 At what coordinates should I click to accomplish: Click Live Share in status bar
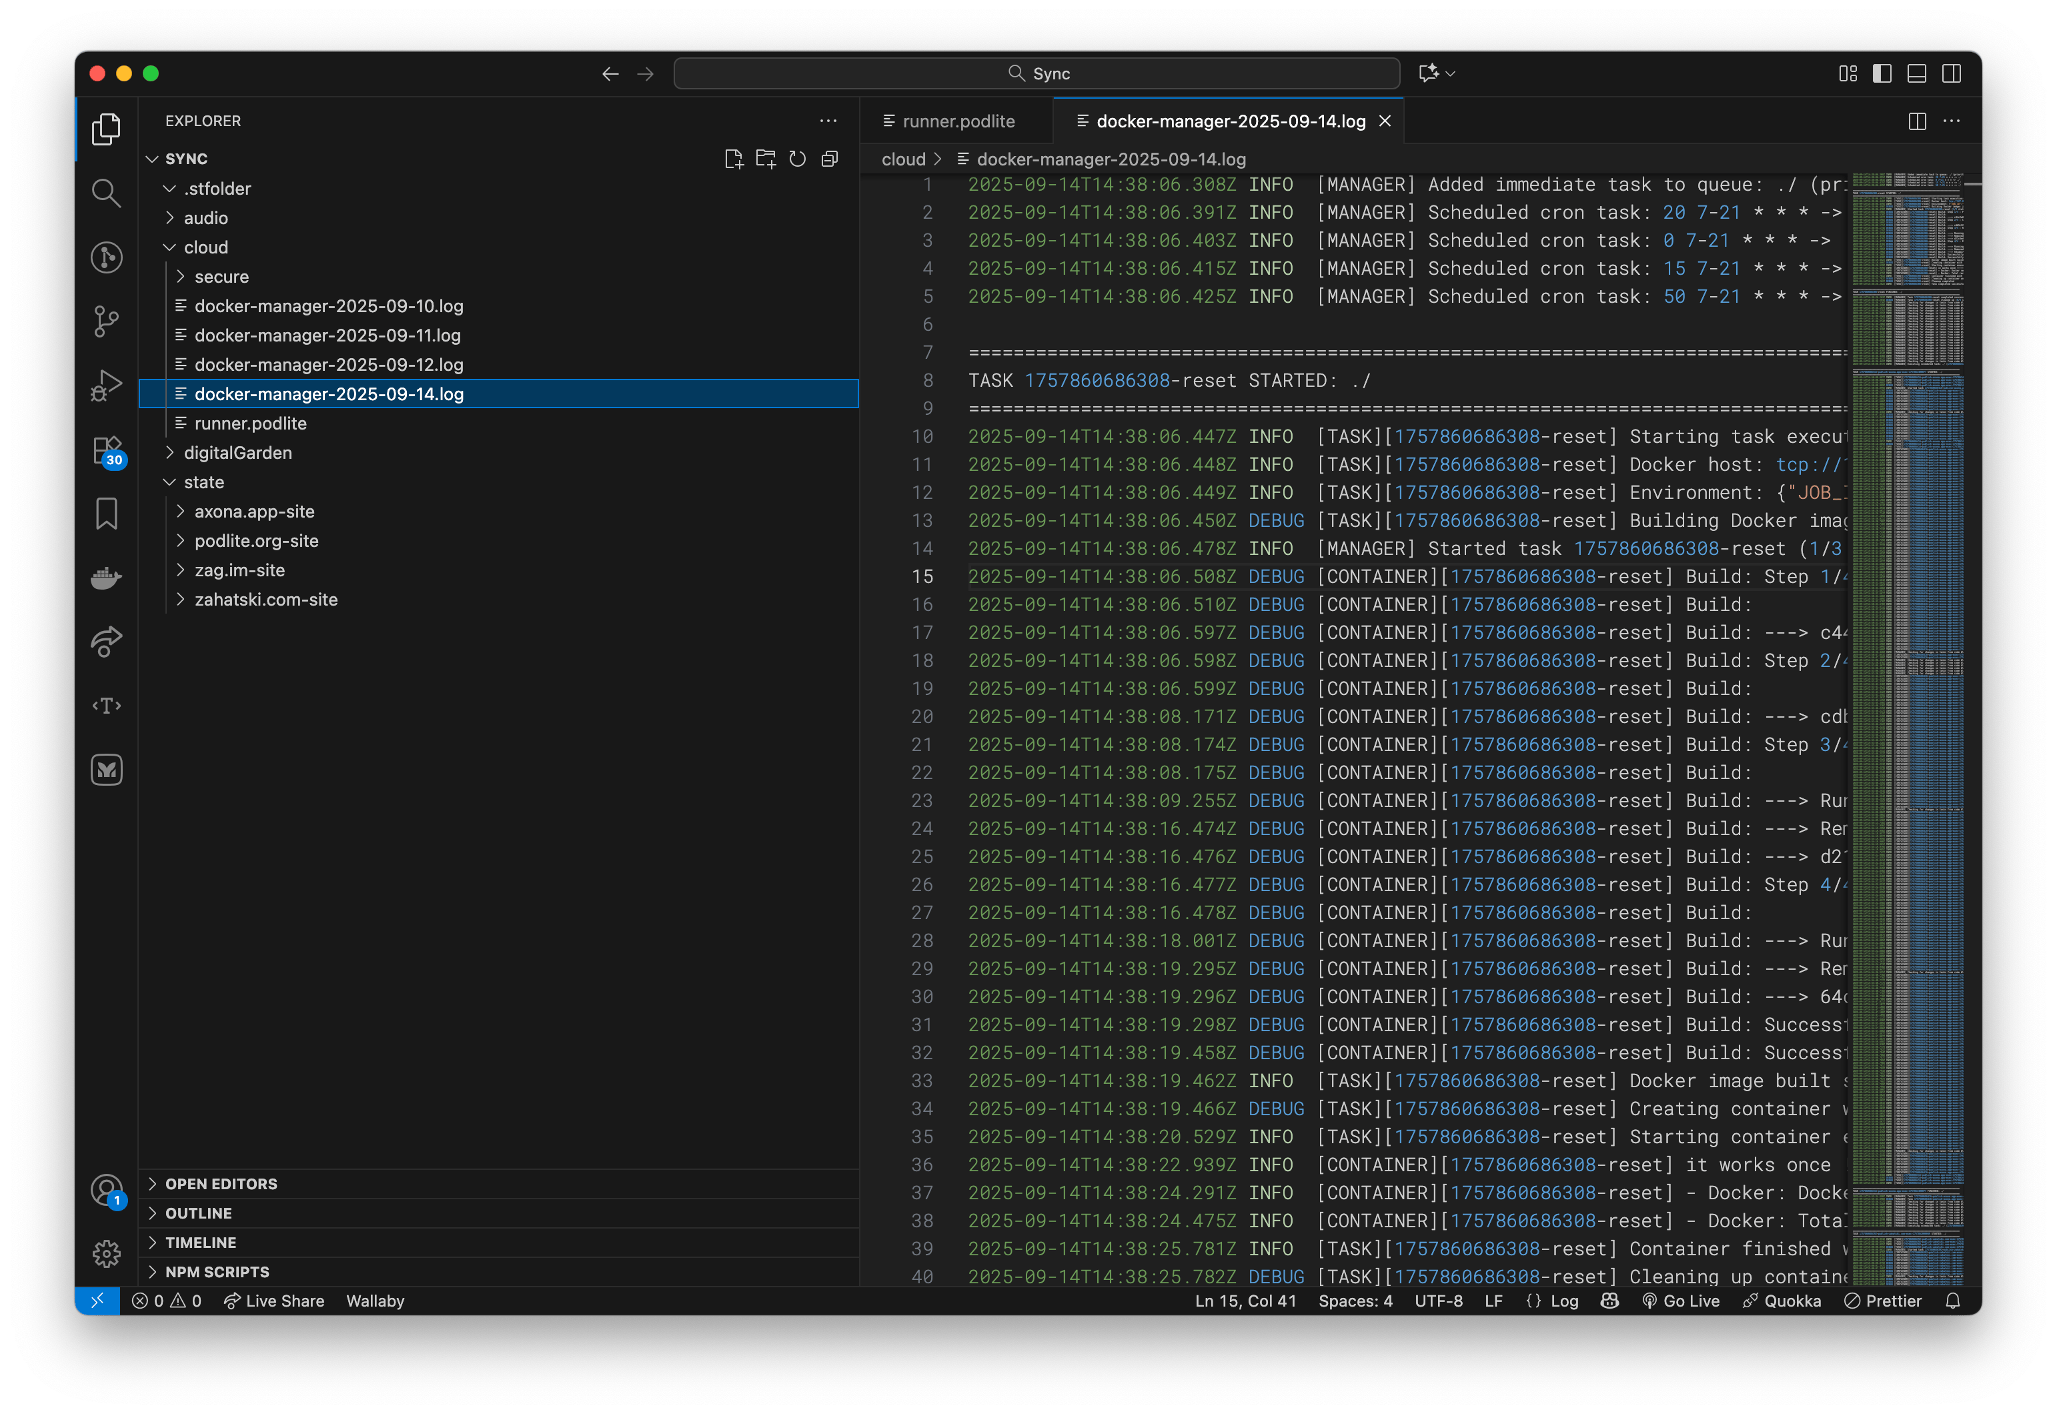273,1300
